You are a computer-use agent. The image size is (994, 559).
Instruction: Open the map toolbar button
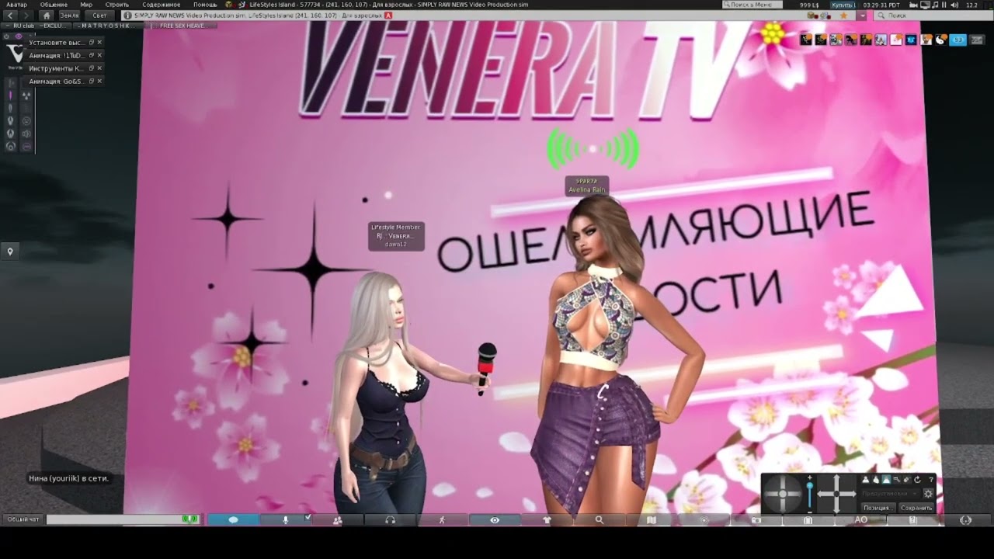coord(652,520)
